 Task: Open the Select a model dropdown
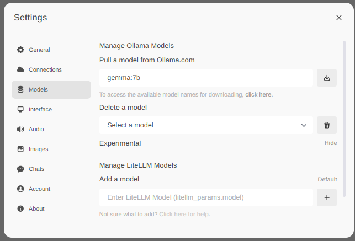click(206, 125)
